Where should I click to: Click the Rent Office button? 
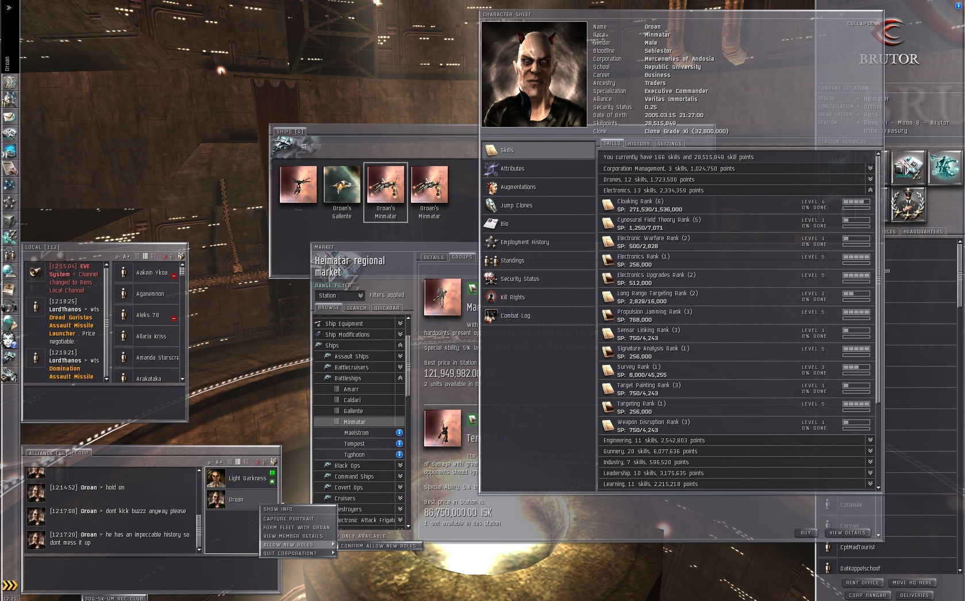(863, 583)
